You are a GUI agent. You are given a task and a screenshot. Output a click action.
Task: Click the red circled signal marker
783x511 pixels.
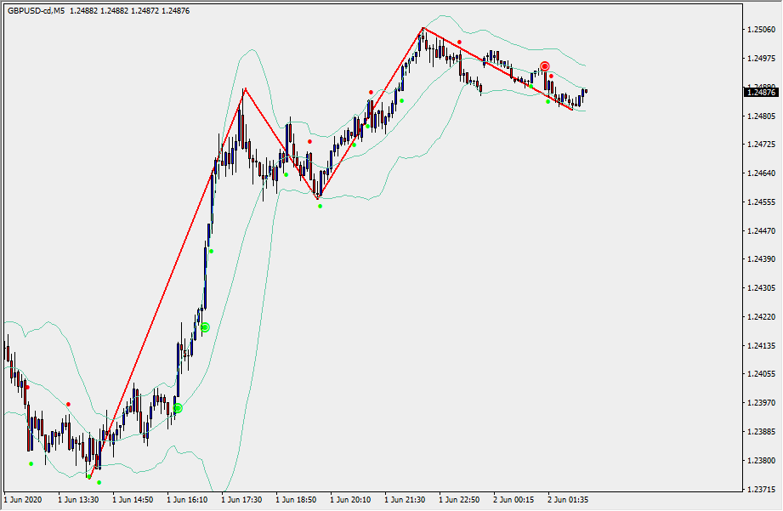coord(545,66)
